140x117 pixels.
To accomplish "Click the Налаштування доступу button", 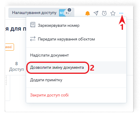I will pyautogui.click(x=41, y=13).
